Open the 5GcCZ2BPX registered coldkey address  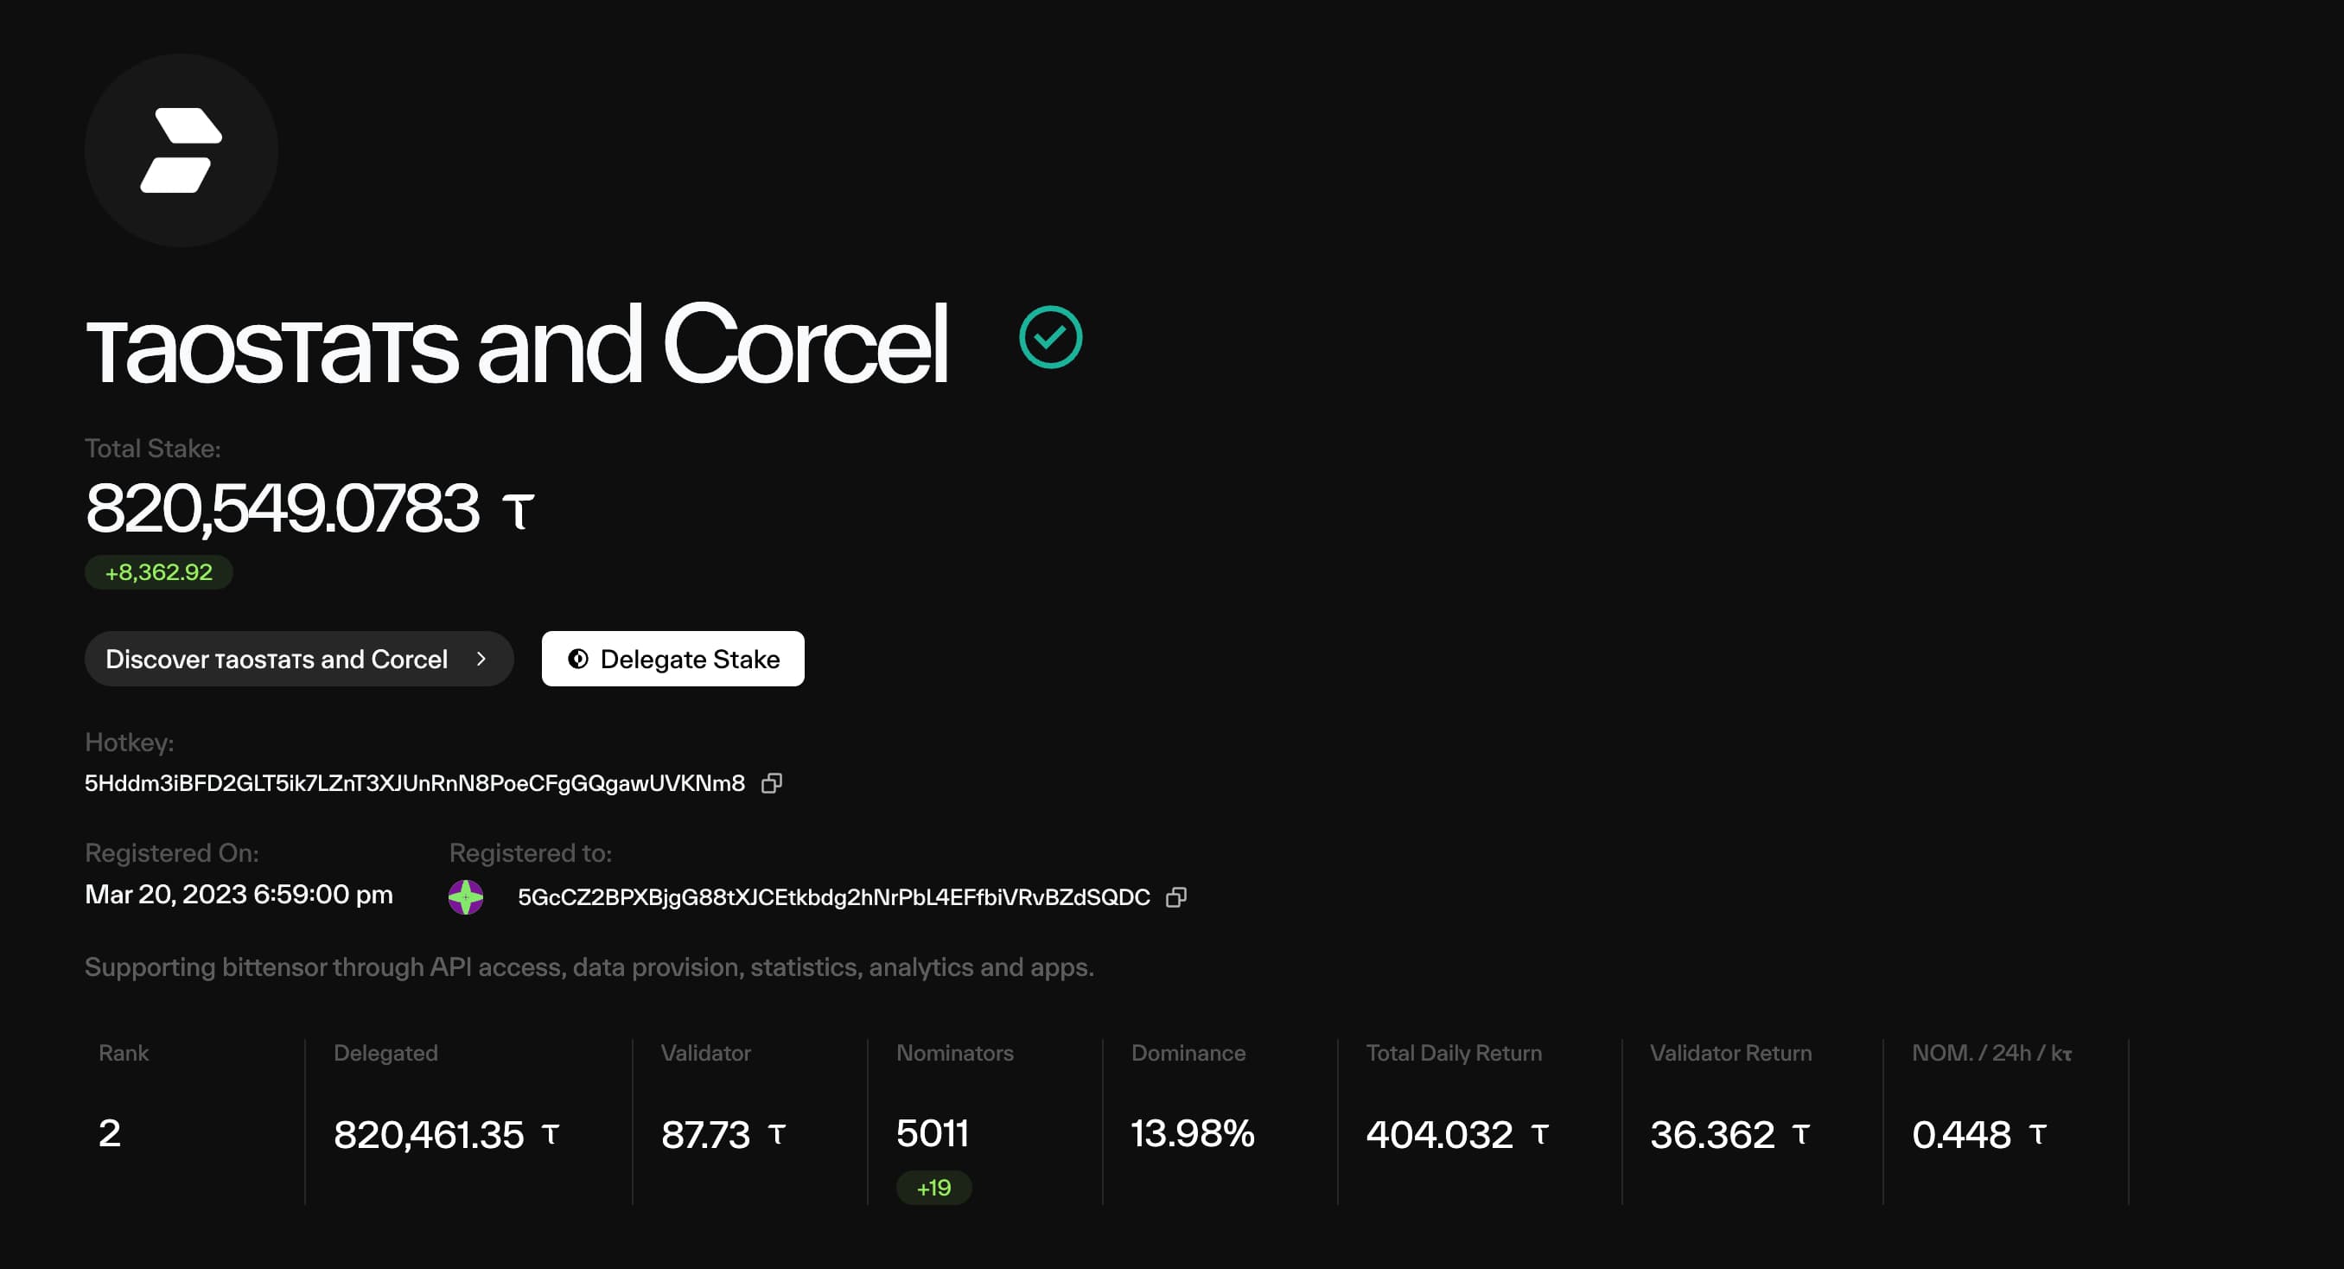pyautogui.click(x=833, y=897)
